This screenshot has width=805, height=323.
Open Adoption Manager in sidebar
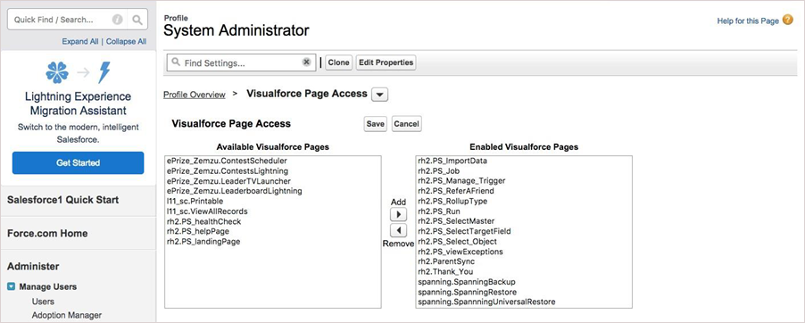67,315
